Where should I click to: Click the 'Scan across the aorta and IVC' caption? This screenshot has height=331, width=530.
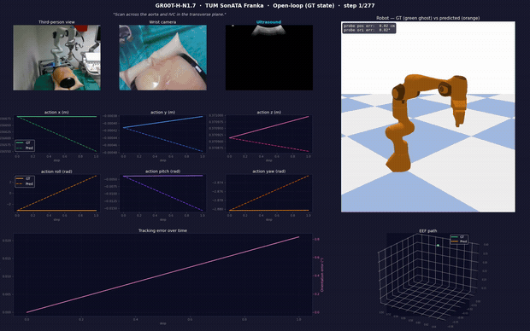pos(169,15)
